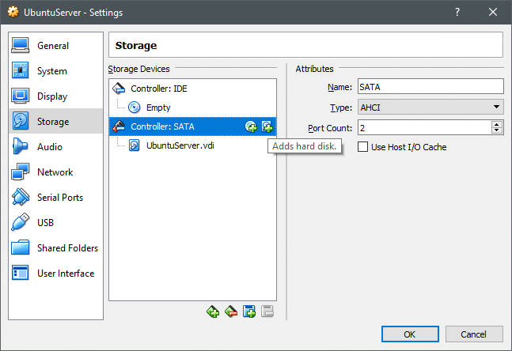Click the add optical drive icon on SATA controller
Image resolution: width=512 pixels, height=351 pixels.
point(251,126)
